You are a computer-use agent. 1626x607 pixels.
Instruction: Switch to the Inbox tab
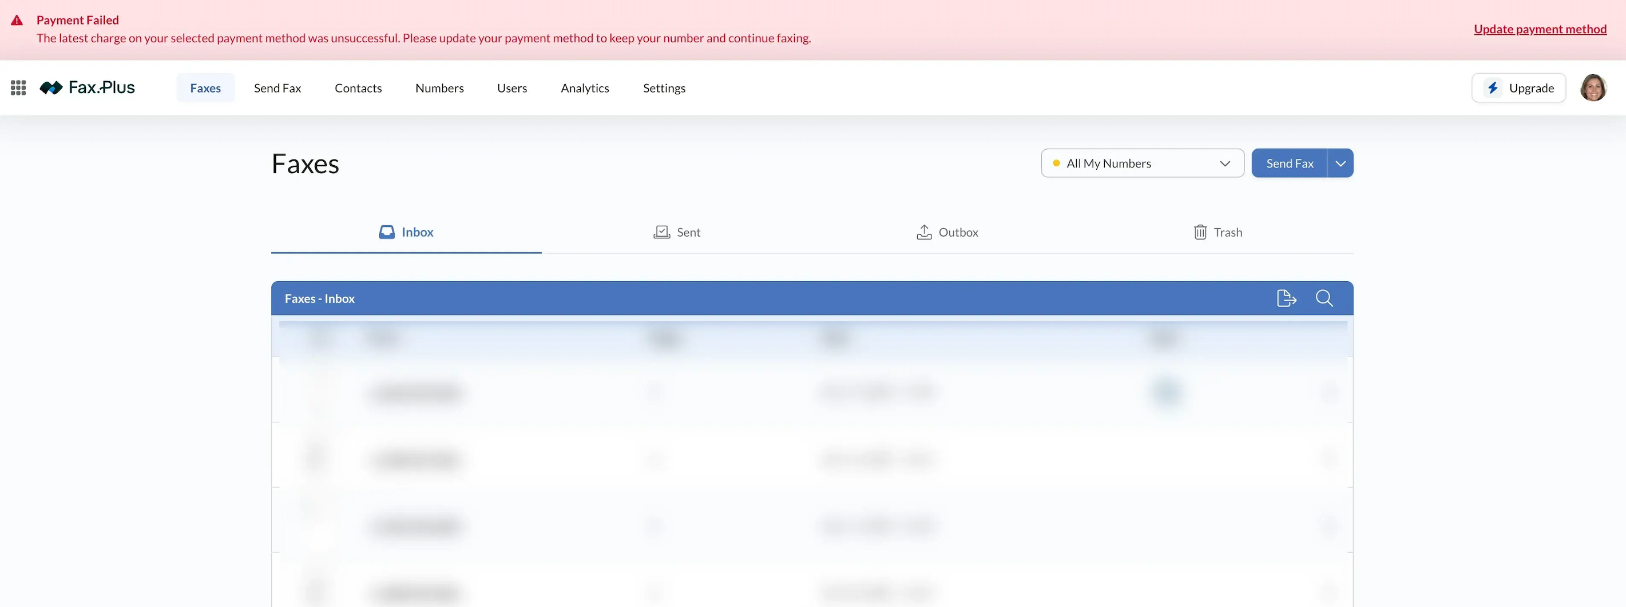pos(406,232)
